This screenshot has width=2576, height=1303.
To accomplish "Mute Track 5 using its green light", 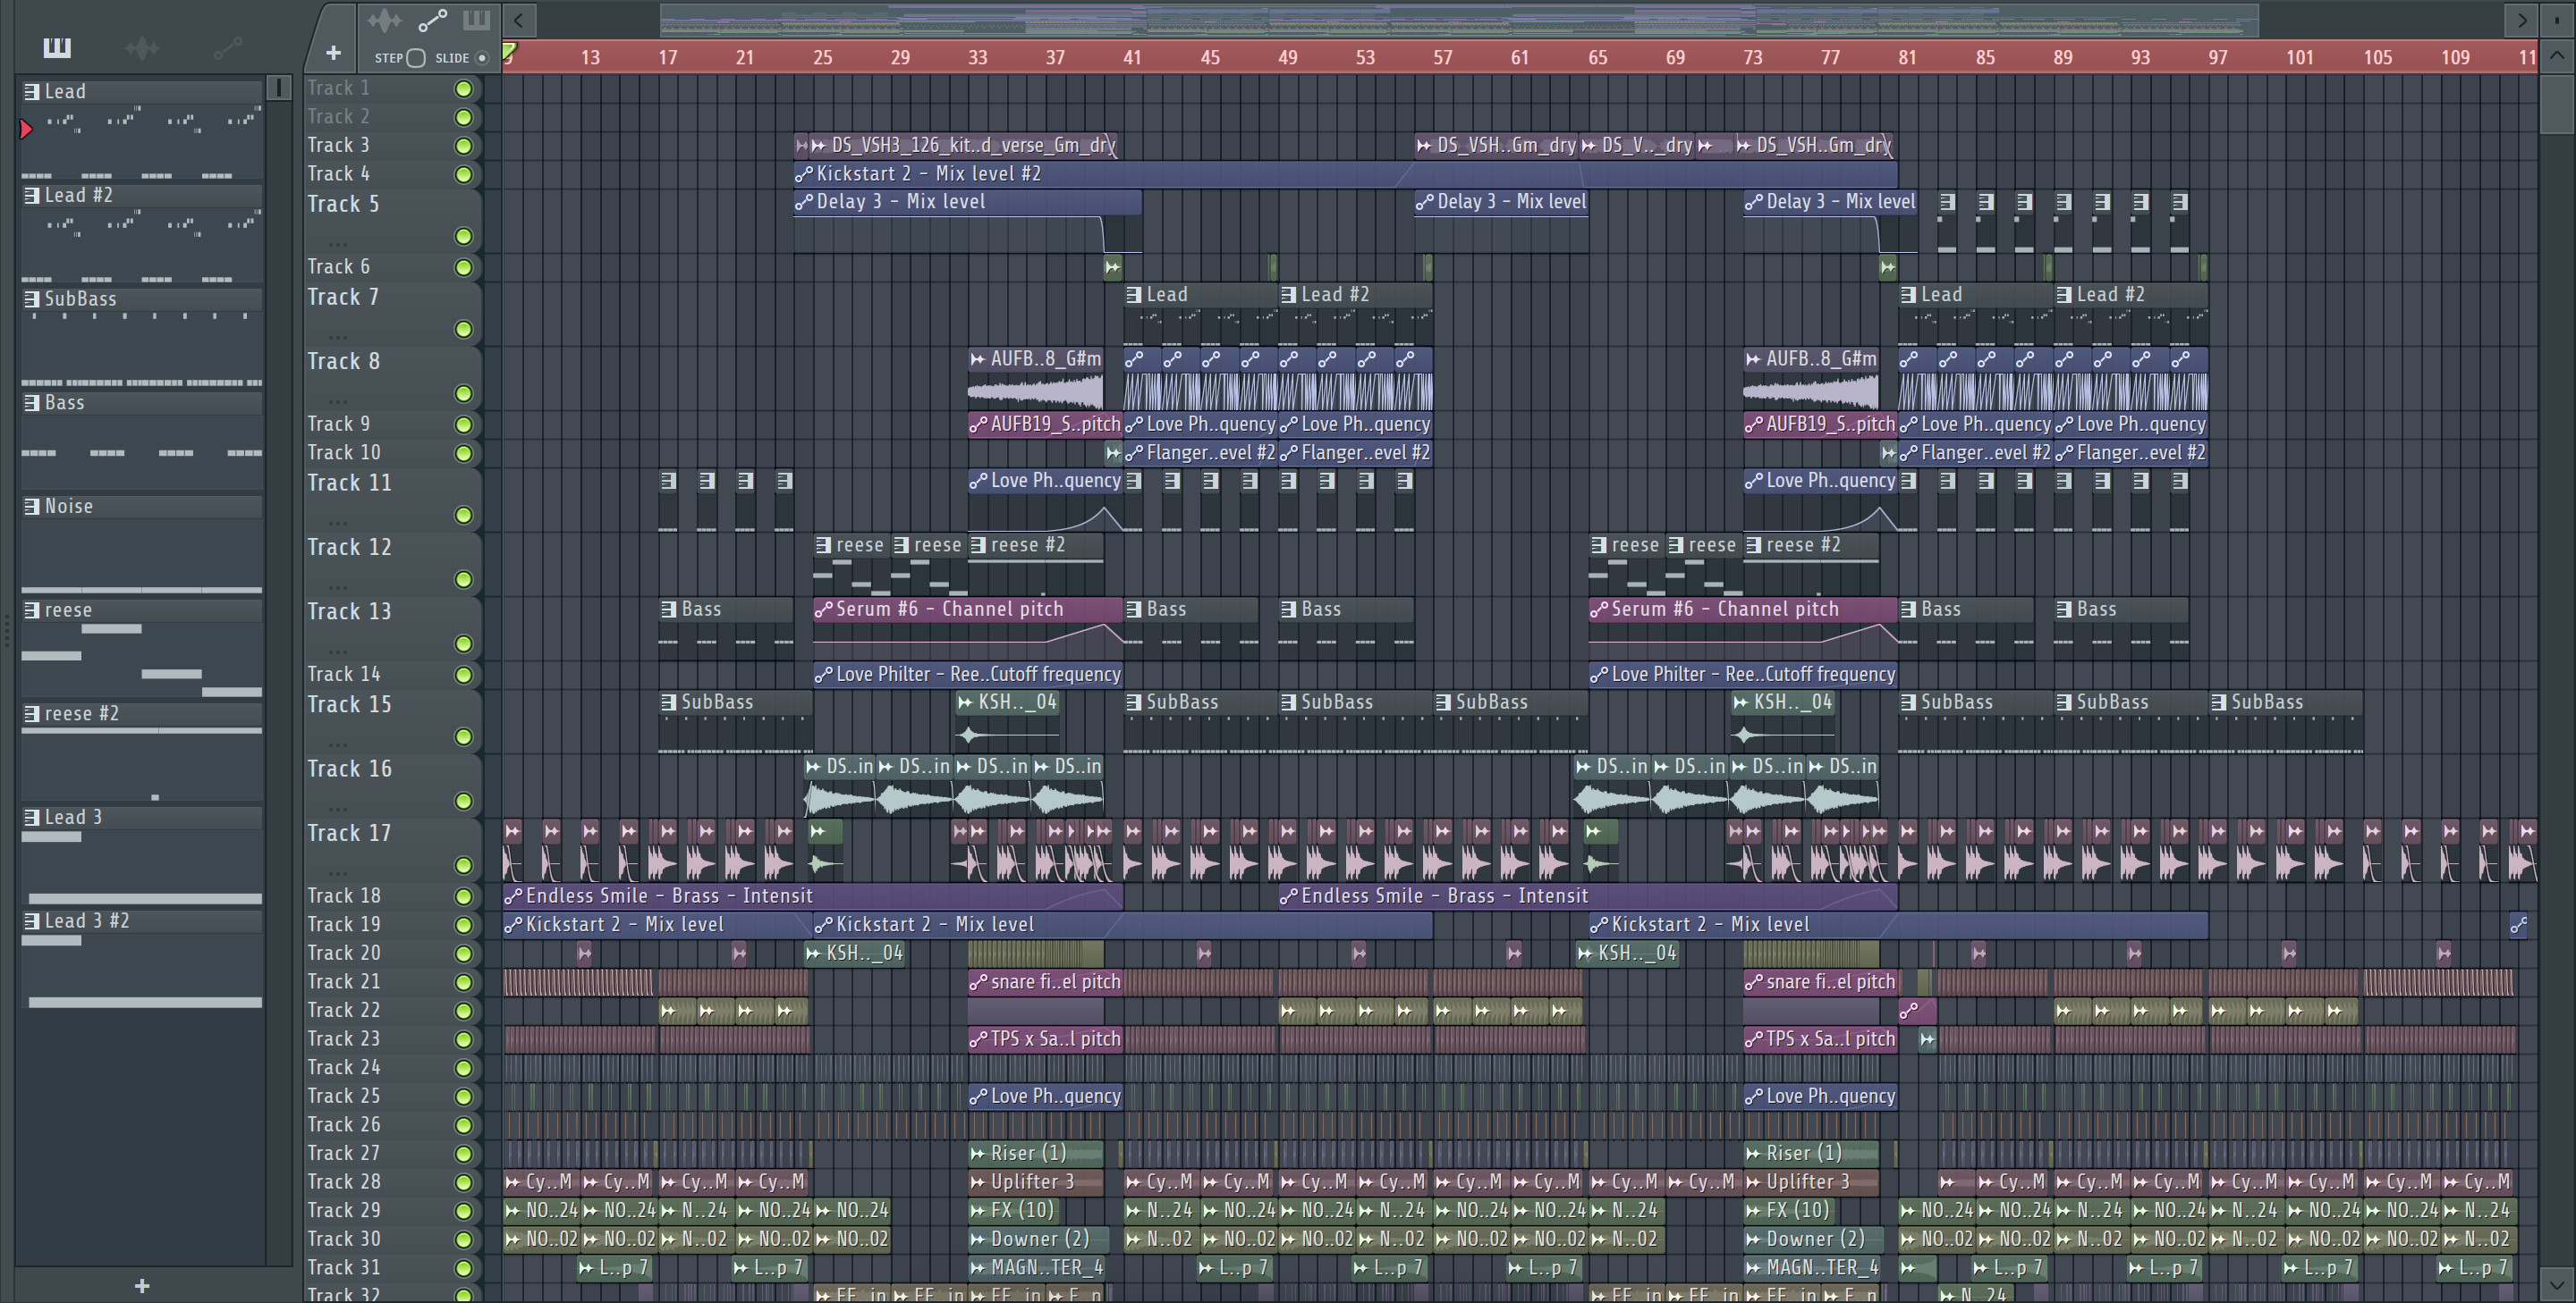I will [x=463, y=237].
